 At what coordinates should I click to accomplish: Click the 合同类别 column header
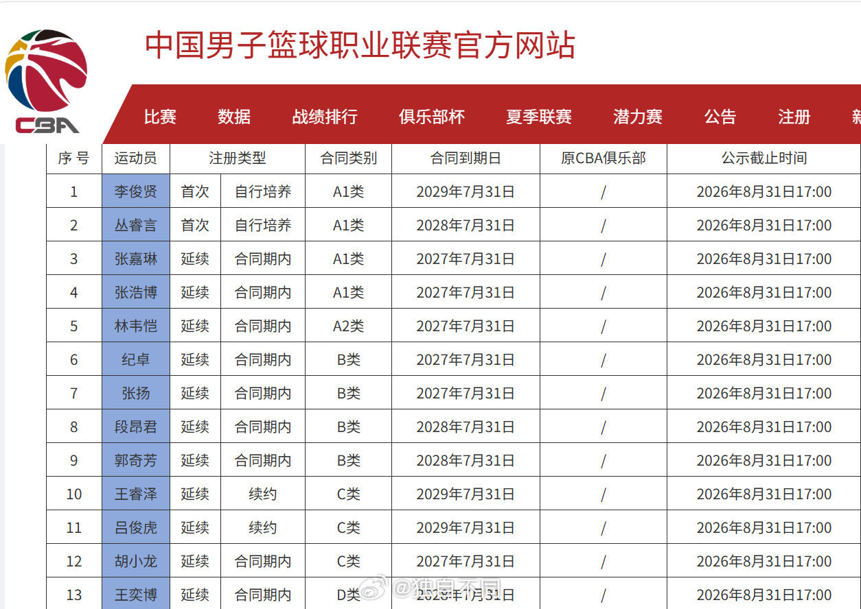[349, 158]
